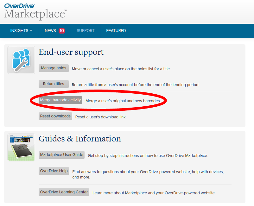Screen dimensions: 254x206
Task: Visit the OverDrive Learning Center
Action: coord(64,192)
